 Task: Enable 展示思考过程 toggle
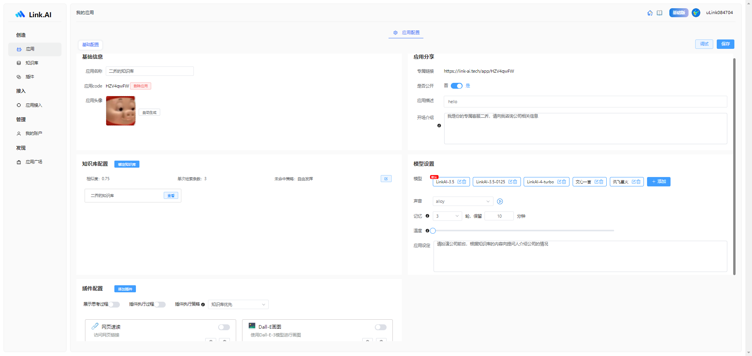[114, 304]
